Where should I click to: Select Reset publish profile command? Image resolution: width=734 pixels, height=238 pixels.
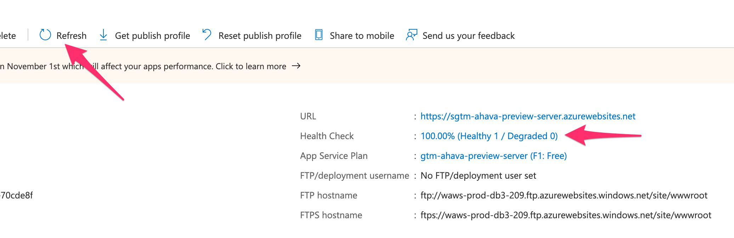260,36
